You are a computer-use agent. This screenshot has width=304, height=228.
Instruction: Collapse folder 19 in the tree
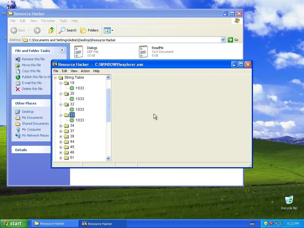pyautogui.click(x=61, y=83)
